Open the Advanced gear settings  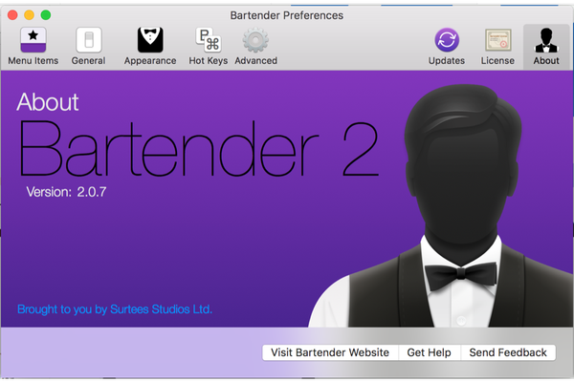coord(255,41)
